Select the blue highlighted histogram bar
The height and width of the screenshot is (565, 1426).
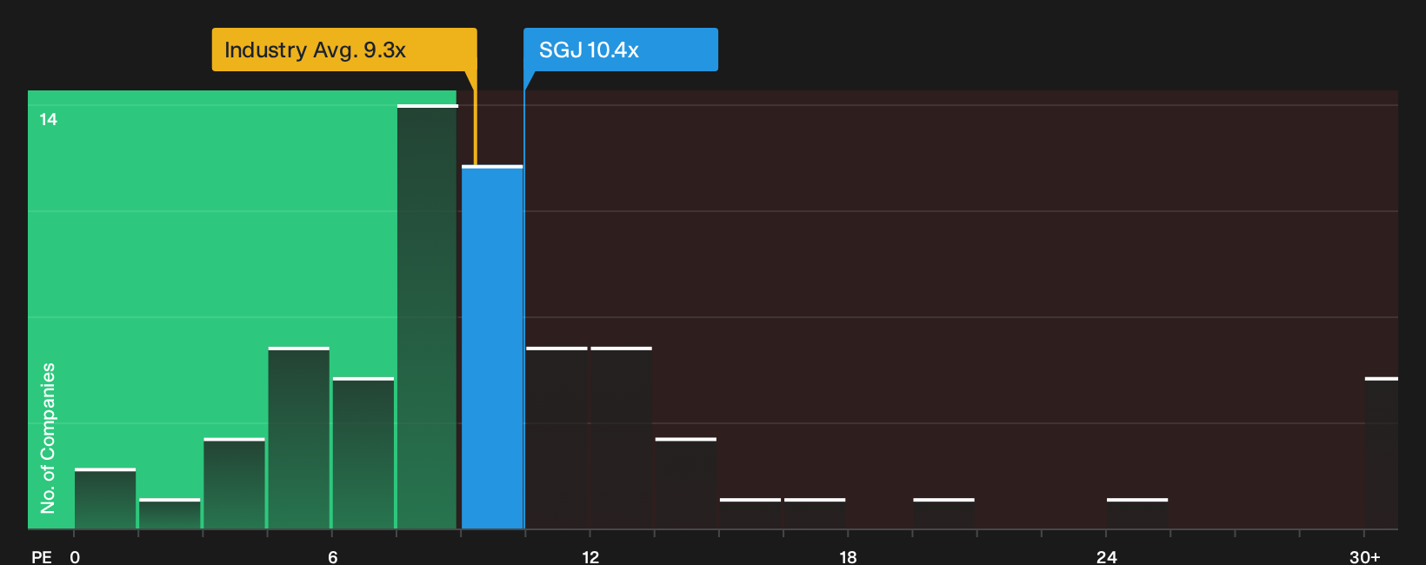coord(492,347)
